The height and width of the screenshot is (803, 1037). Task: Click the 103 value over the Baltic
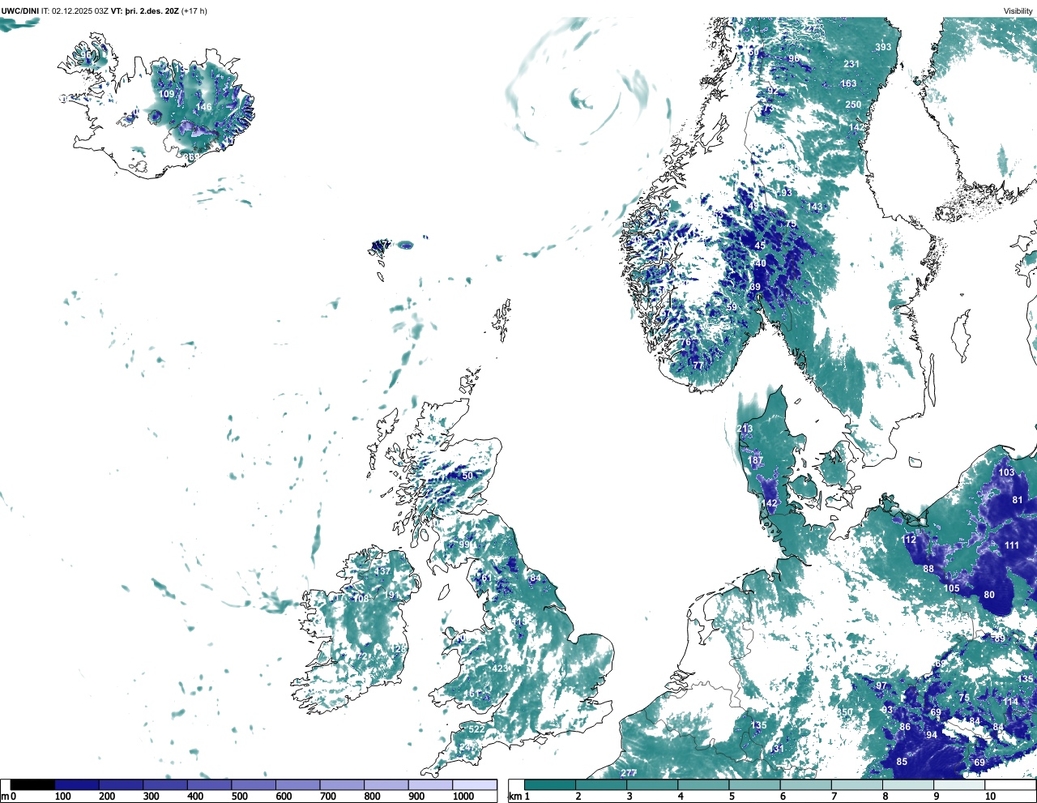(x=1006, y=472)
